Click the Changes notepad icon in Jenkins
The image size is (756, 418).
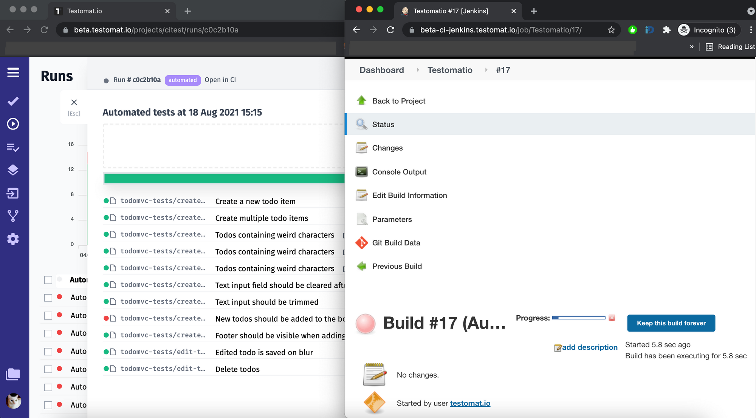click(362, 148)
